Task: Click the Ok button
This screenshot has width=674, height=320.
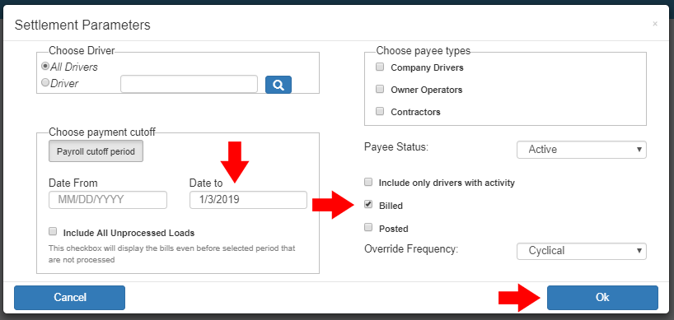Action: (x=602, y=298)
